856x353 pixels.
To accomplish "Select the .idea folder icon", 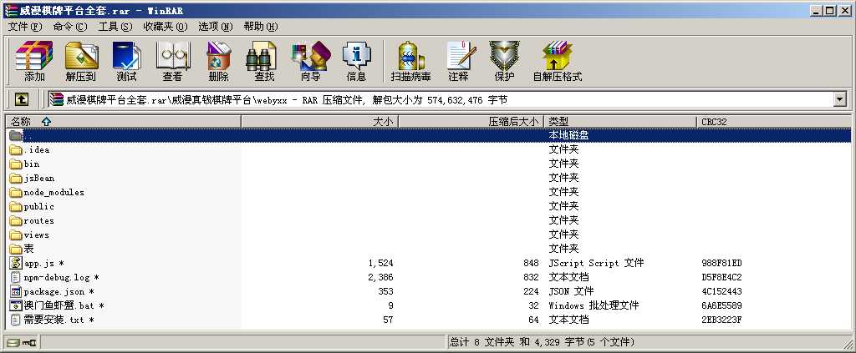I will [16, 150].
